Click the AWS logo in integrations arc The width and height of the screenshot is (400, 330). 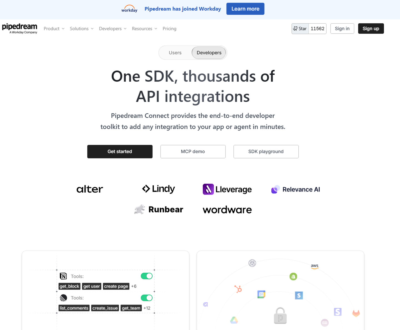pos(314,266)
